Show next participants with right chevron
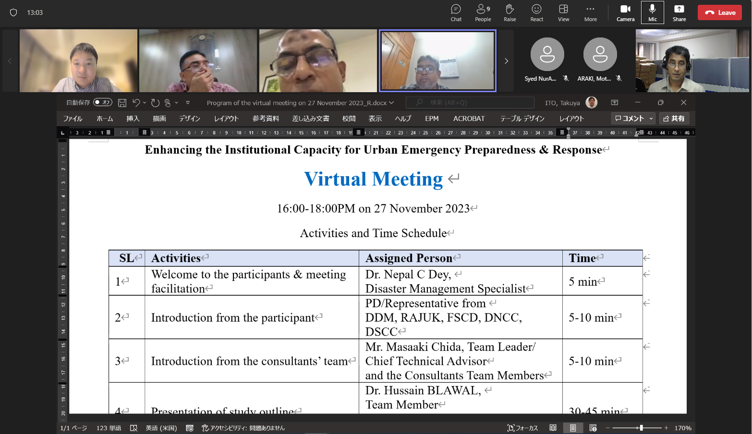The image size is (752, 434). click(506, 61)
